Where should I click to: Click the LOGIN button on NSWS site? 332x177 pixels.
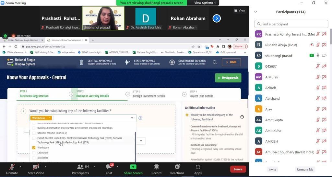[x=231, y=62]
